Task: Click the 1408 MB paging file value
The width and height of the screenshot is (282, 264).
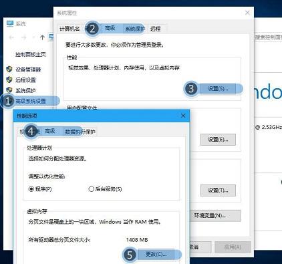Action: pos(137,240)
